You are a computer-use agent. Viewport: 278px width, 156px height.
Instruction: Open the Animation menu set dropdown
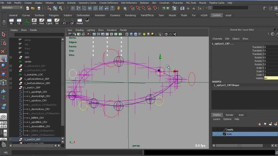(x=12, y=8)
